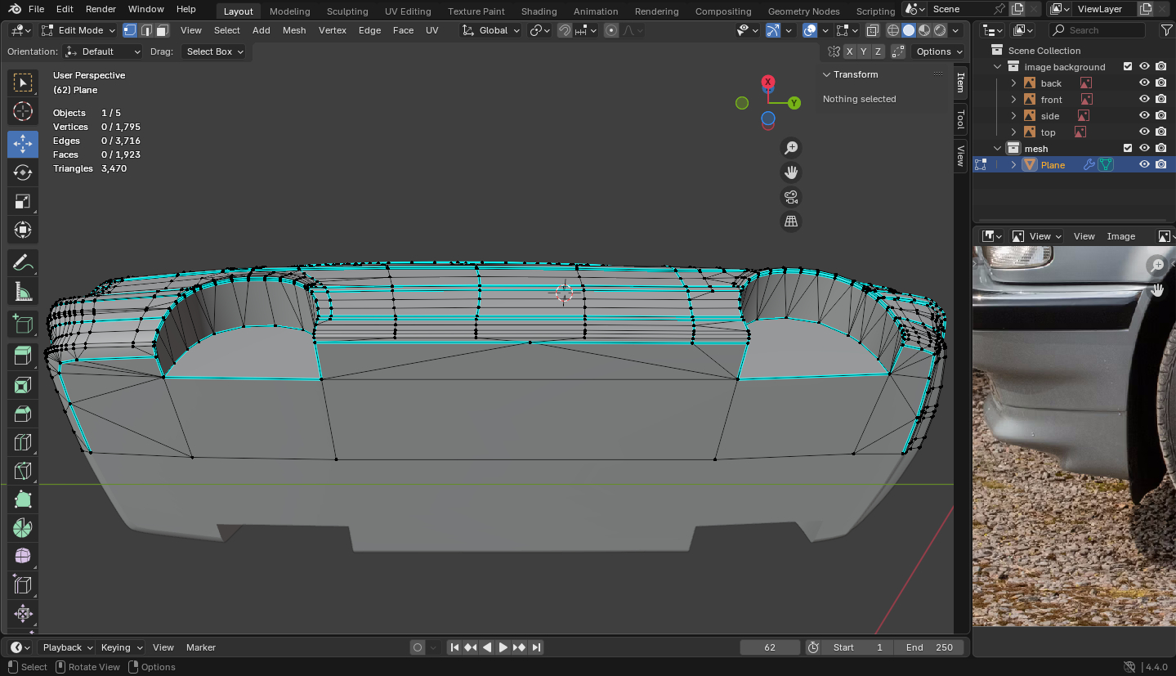The height and width of the screenshot is (676, 1176).
Task: Open the Global transform orientation dropdown
Action: [490, 30]
